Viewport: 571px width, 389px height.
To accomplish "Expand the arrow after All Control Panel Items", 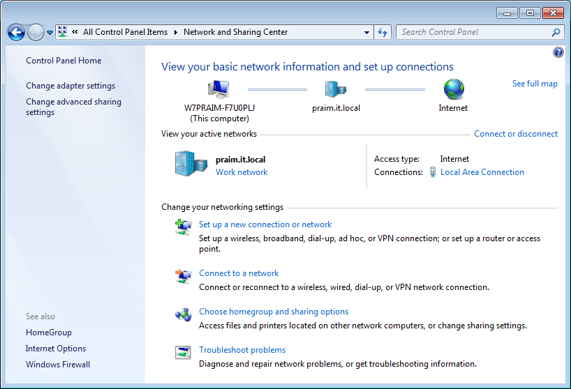I will click(x=175, y=32).
